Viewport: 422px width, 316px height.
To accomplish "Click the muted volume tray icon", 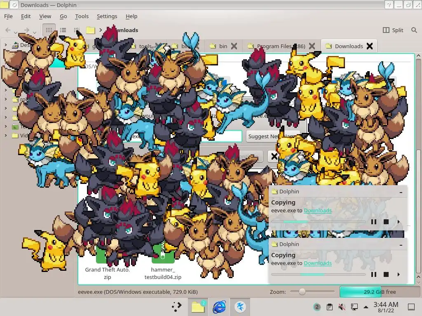I will pyautogui.click(x=342, y=307).
